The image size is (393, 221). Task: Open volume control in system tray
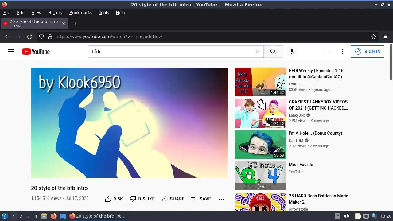point(346,216)
